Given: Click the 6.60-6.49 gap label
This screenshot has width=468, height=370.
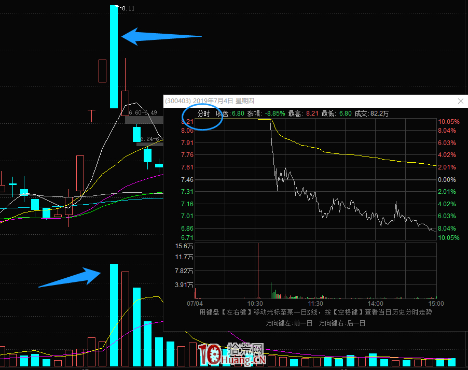Looking at the screenshot, I should pyautogui.click(x=143, y=112).
